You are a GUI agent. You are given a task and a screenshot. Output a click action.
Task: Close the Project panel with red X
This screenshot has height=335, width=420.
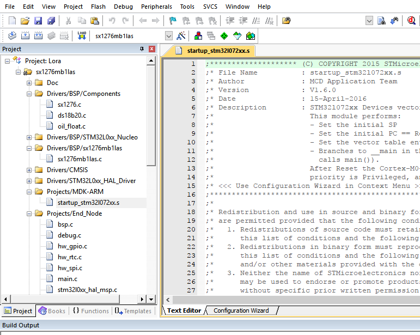click(152, 49)
